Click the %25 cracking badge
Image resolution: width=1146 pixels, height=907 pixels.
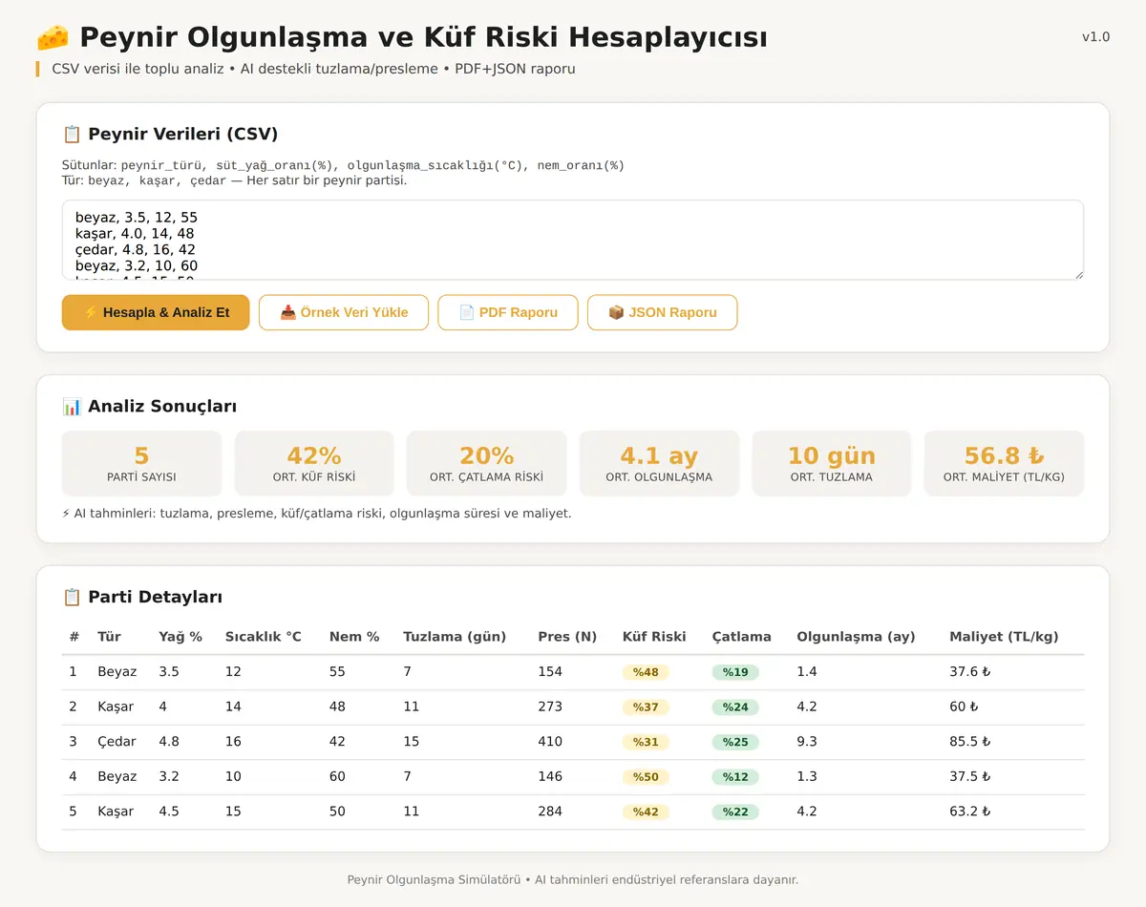point(735,742)
